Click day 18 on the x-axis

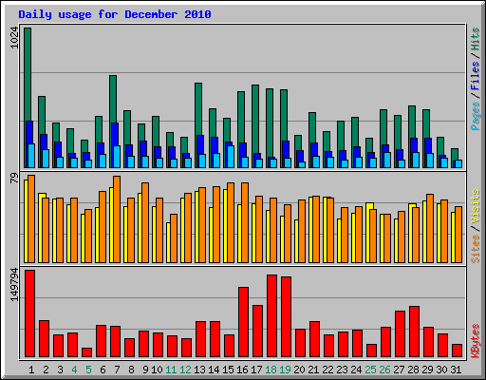coord(271,370)
